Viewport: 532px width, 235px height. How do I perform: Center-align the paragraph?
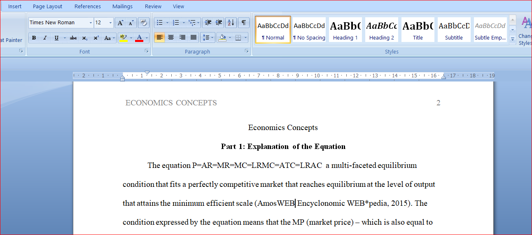coord(171,37)
